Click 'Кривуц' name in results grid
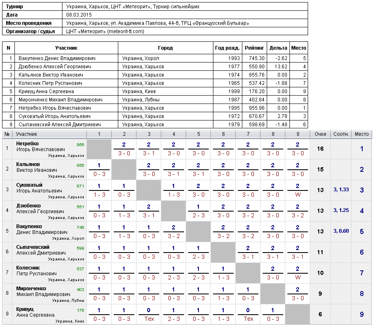This screenshot has width=373, height=325. pyautogui.click(x=25, y=309)
